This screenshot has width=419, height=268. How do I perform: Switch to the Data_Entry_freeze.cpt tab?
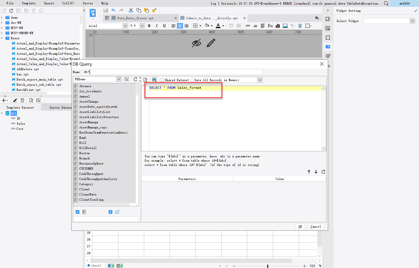[141, 18]
